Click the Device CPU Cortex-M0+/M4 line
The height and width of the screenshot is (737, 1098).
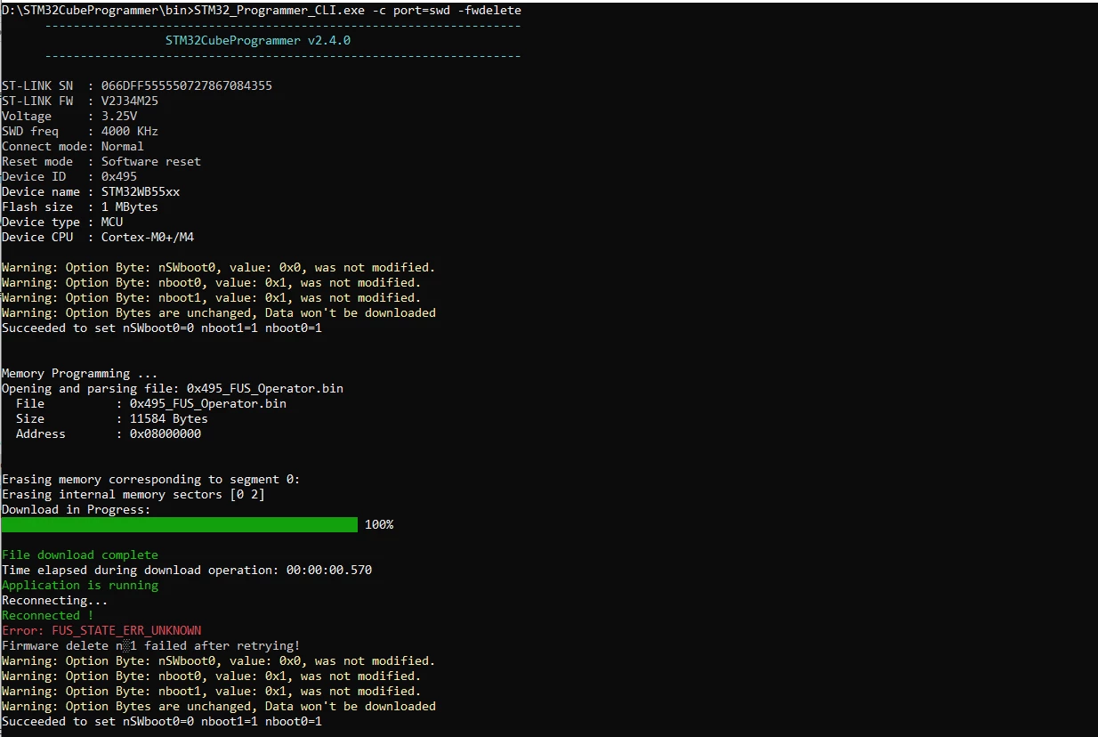click(98, 237)
